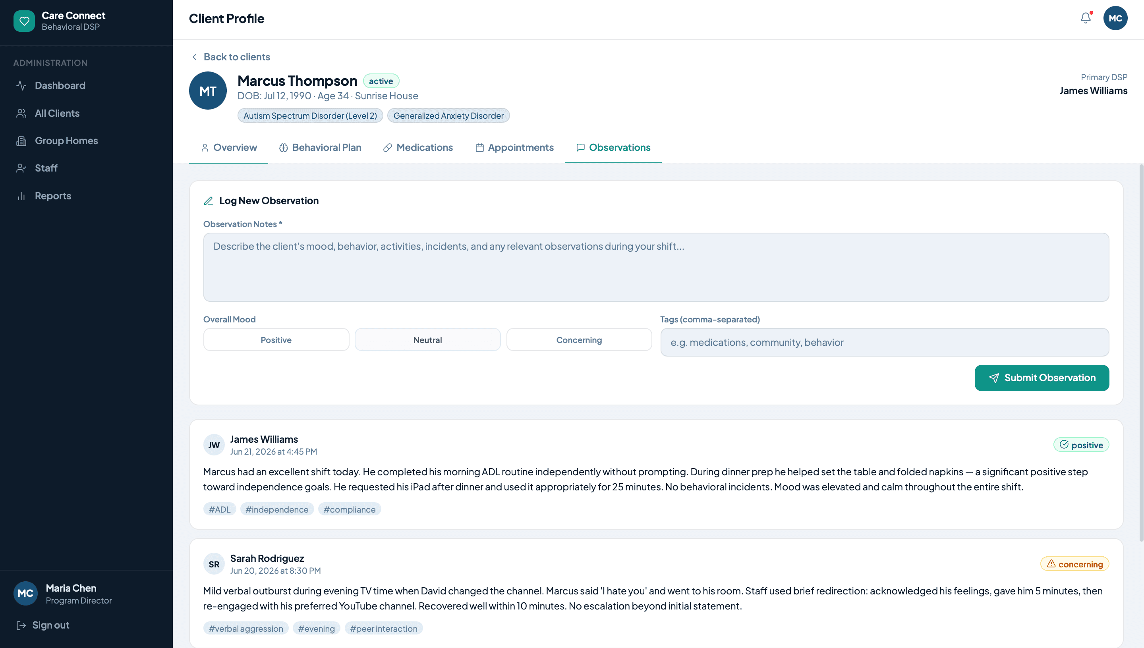Click the pencil icon beside Log New Observation

pyautogui.click(x=208, y=201)
